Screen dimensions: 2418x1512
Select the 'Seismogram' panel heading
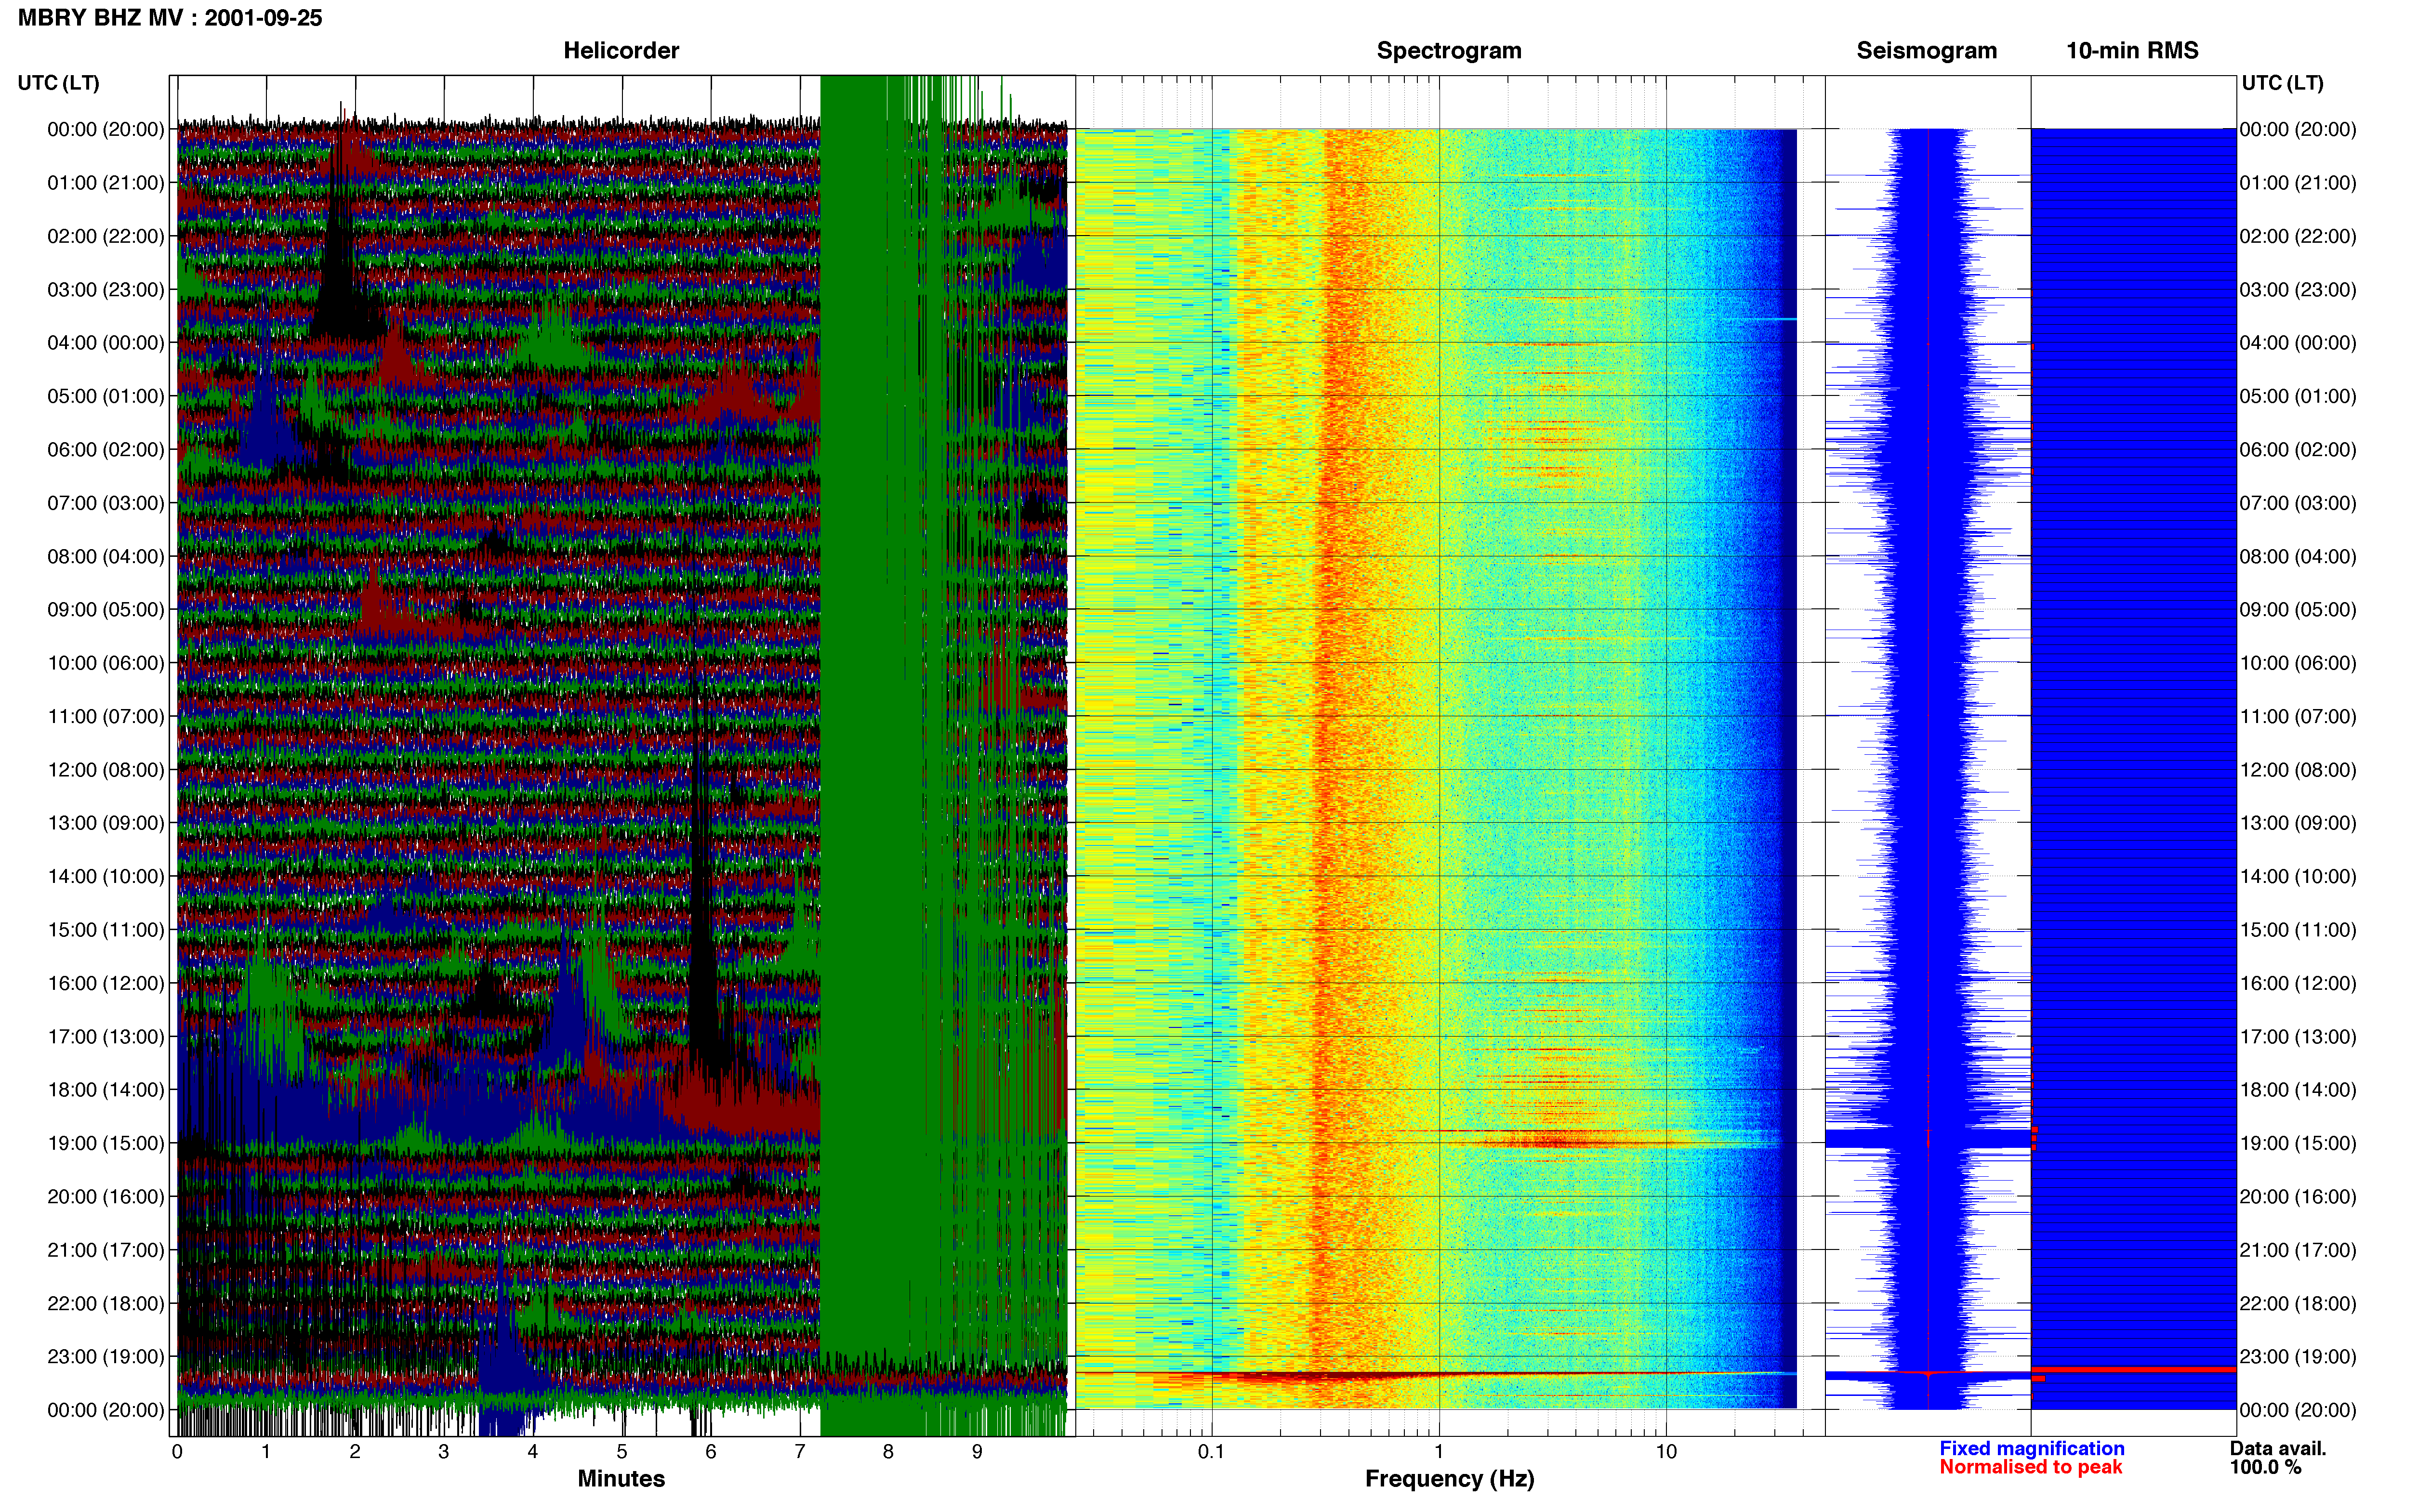[x=1926, y=51]
